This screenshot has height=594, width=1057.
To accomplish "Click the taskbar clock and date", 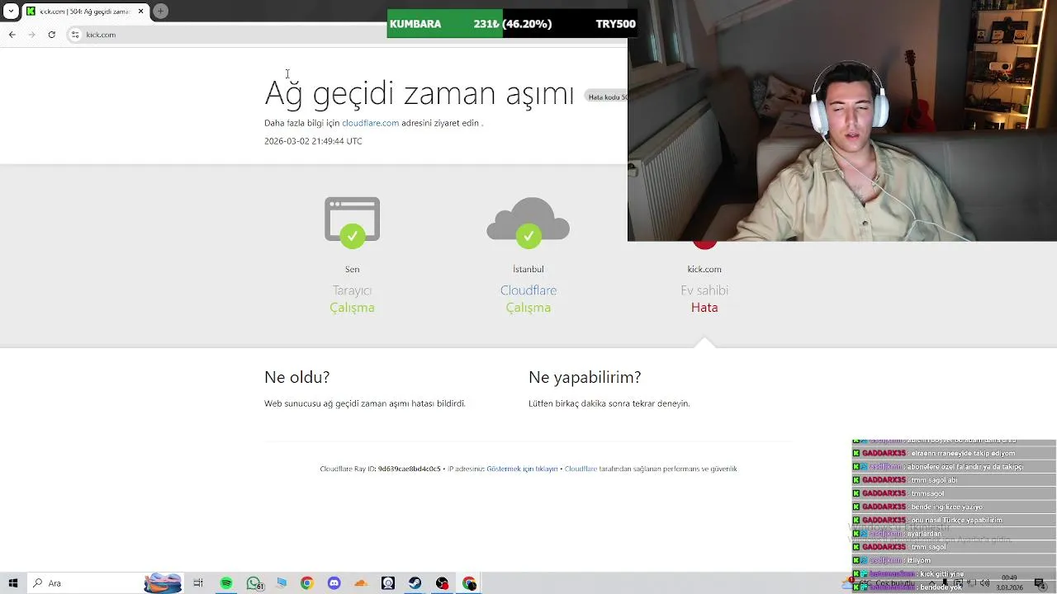I will pos(1009,582).
